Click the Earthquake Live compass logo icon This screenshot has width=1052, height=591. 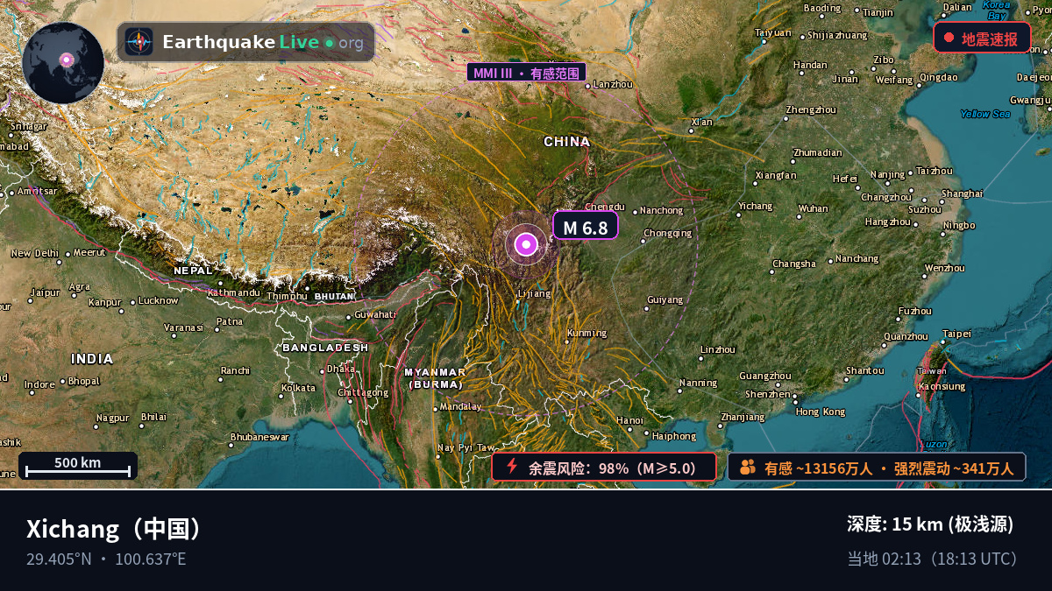[x=139, y=42]
